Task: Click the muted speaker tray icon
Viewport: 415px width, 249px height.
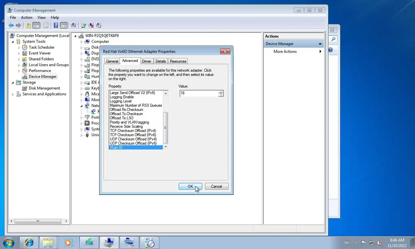Action: tap(379, 243)
